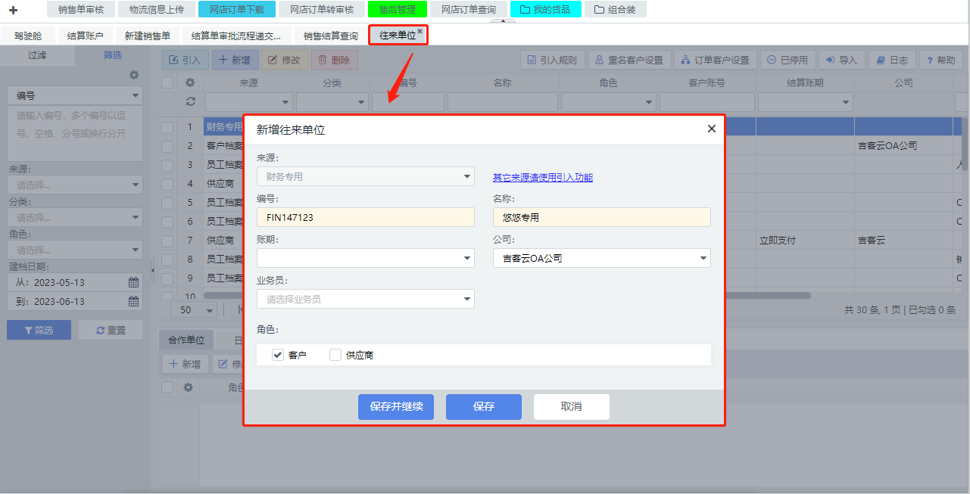The image size is (970, 494).
Task: Switch to the 售后管理 top tab
Action: (398, 10)
